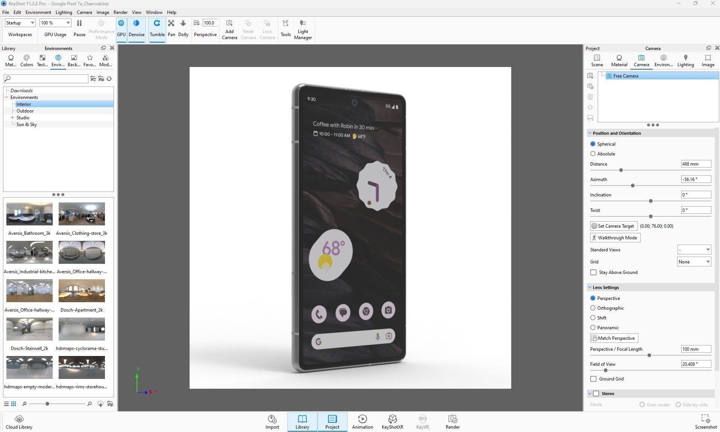Switch to the Image project tab
720x432 pixels.
pos(708,61)
